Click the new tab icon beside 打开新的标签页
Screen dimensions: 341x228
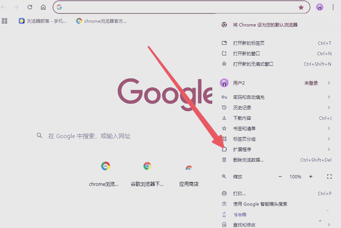(224, 43)
